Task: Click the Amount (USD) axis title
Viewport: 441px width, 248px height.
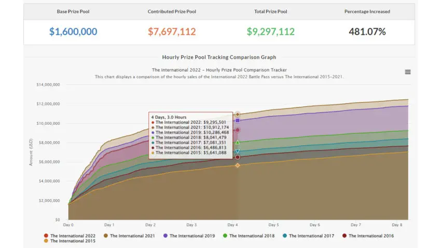Action: [31, 152]
